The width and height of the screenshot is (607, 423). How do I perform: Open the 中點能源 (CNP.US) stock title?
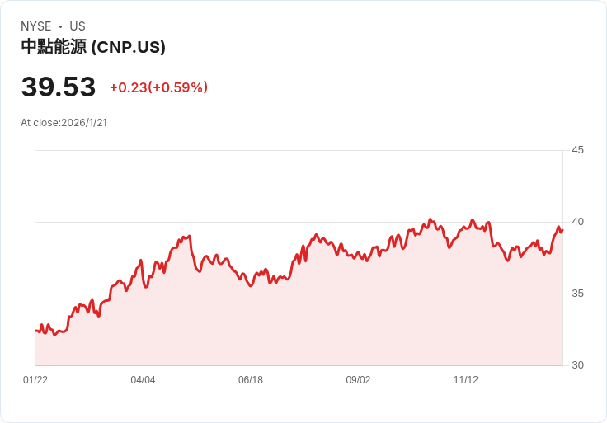click(x=93, y=47)
